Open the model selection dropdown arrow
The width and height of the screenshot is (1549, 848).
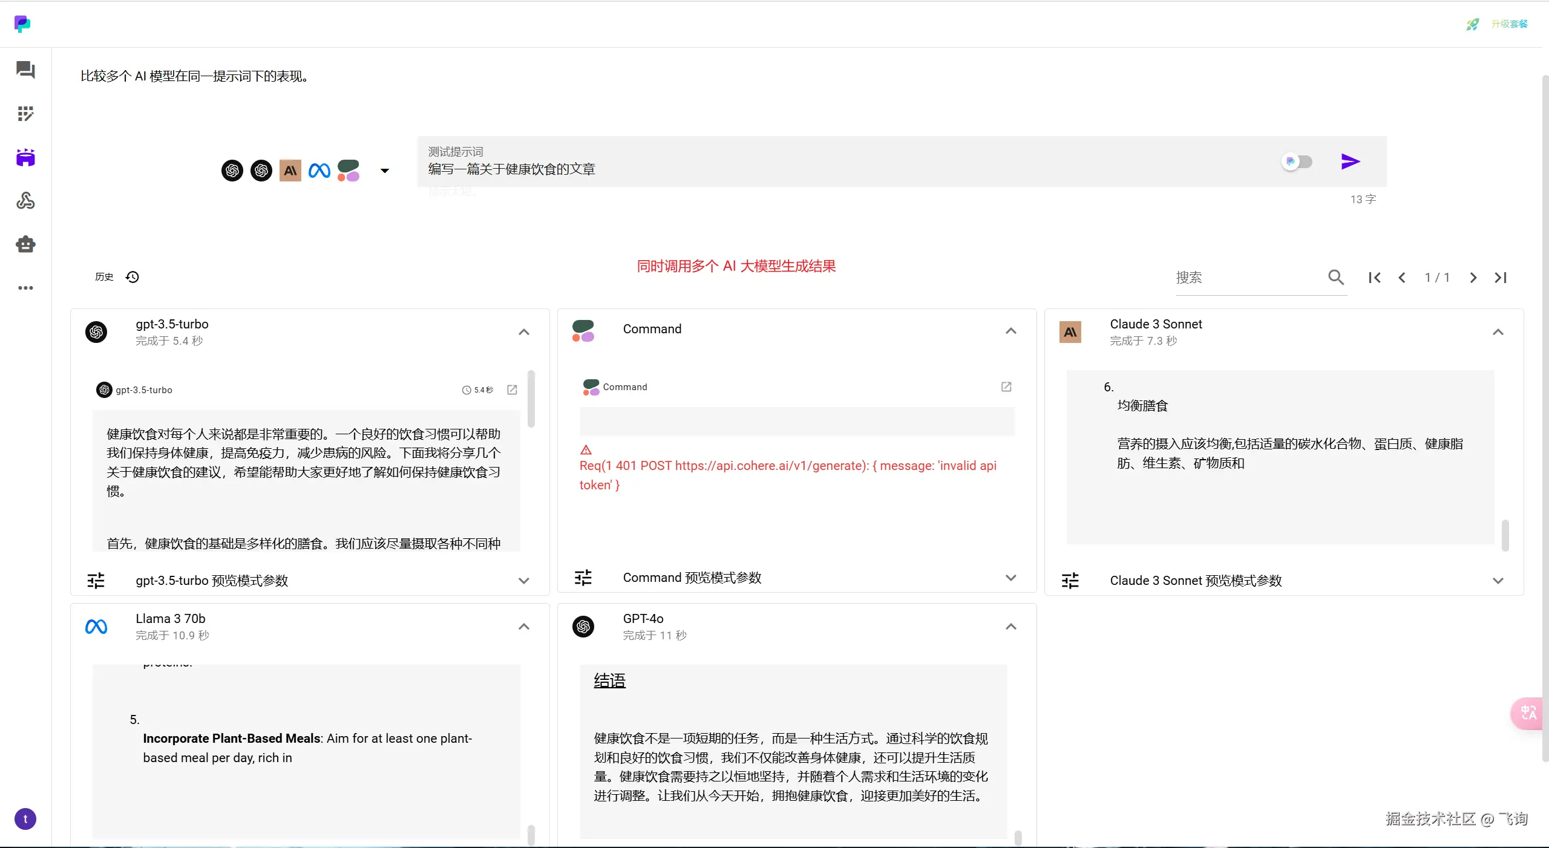[385, 171]
